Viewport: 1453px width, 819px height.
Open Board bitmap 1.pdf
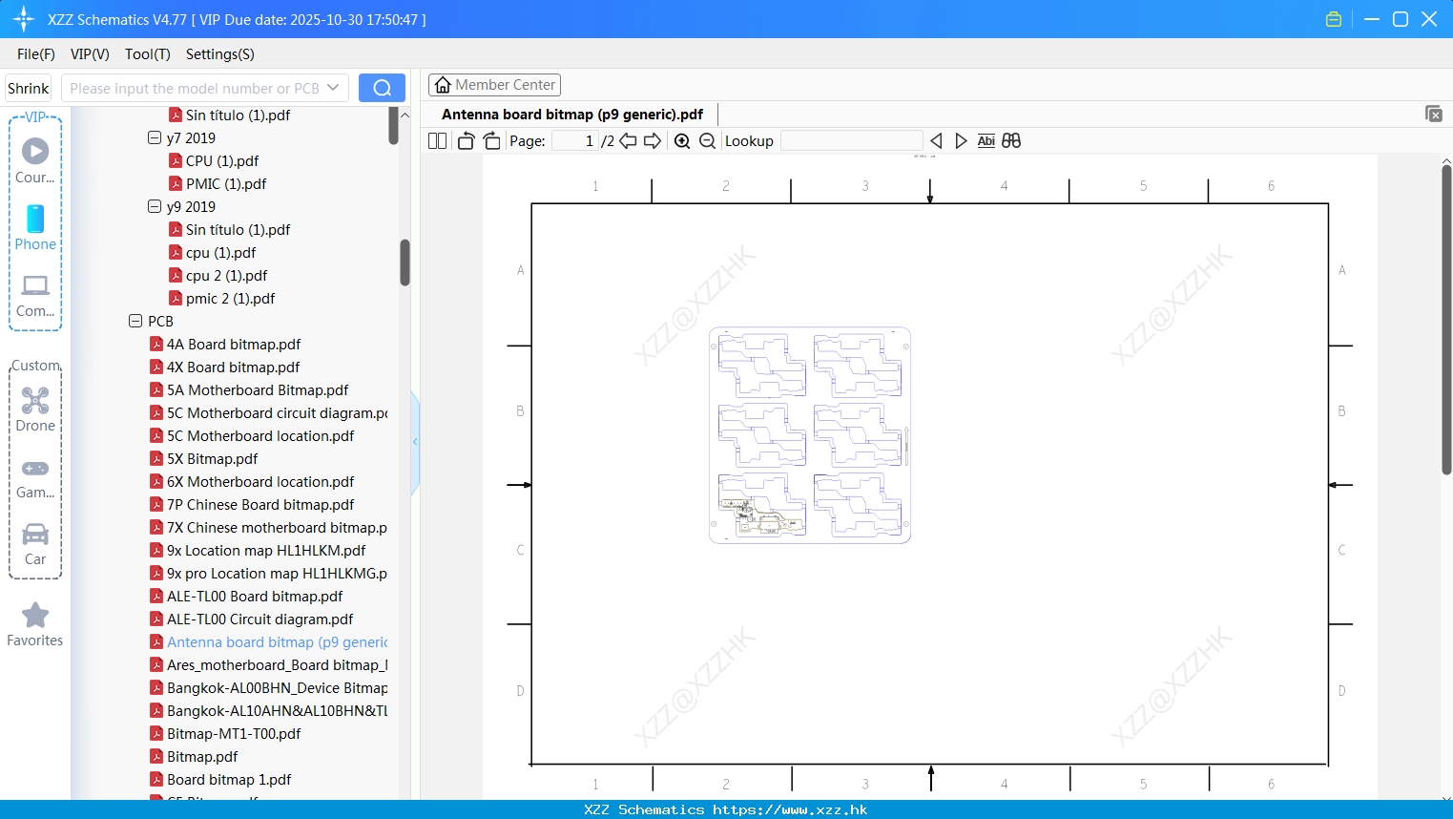pos(229,779)
